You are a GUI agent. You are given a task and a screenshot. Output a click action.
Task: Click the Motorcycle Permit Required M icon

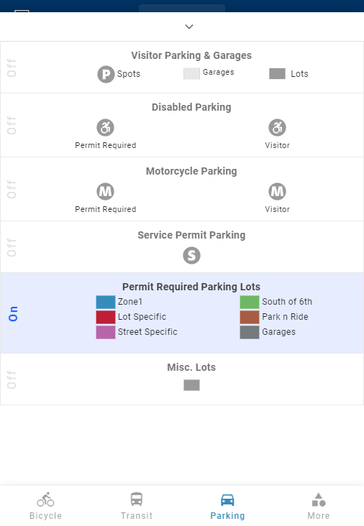point(106,192)
